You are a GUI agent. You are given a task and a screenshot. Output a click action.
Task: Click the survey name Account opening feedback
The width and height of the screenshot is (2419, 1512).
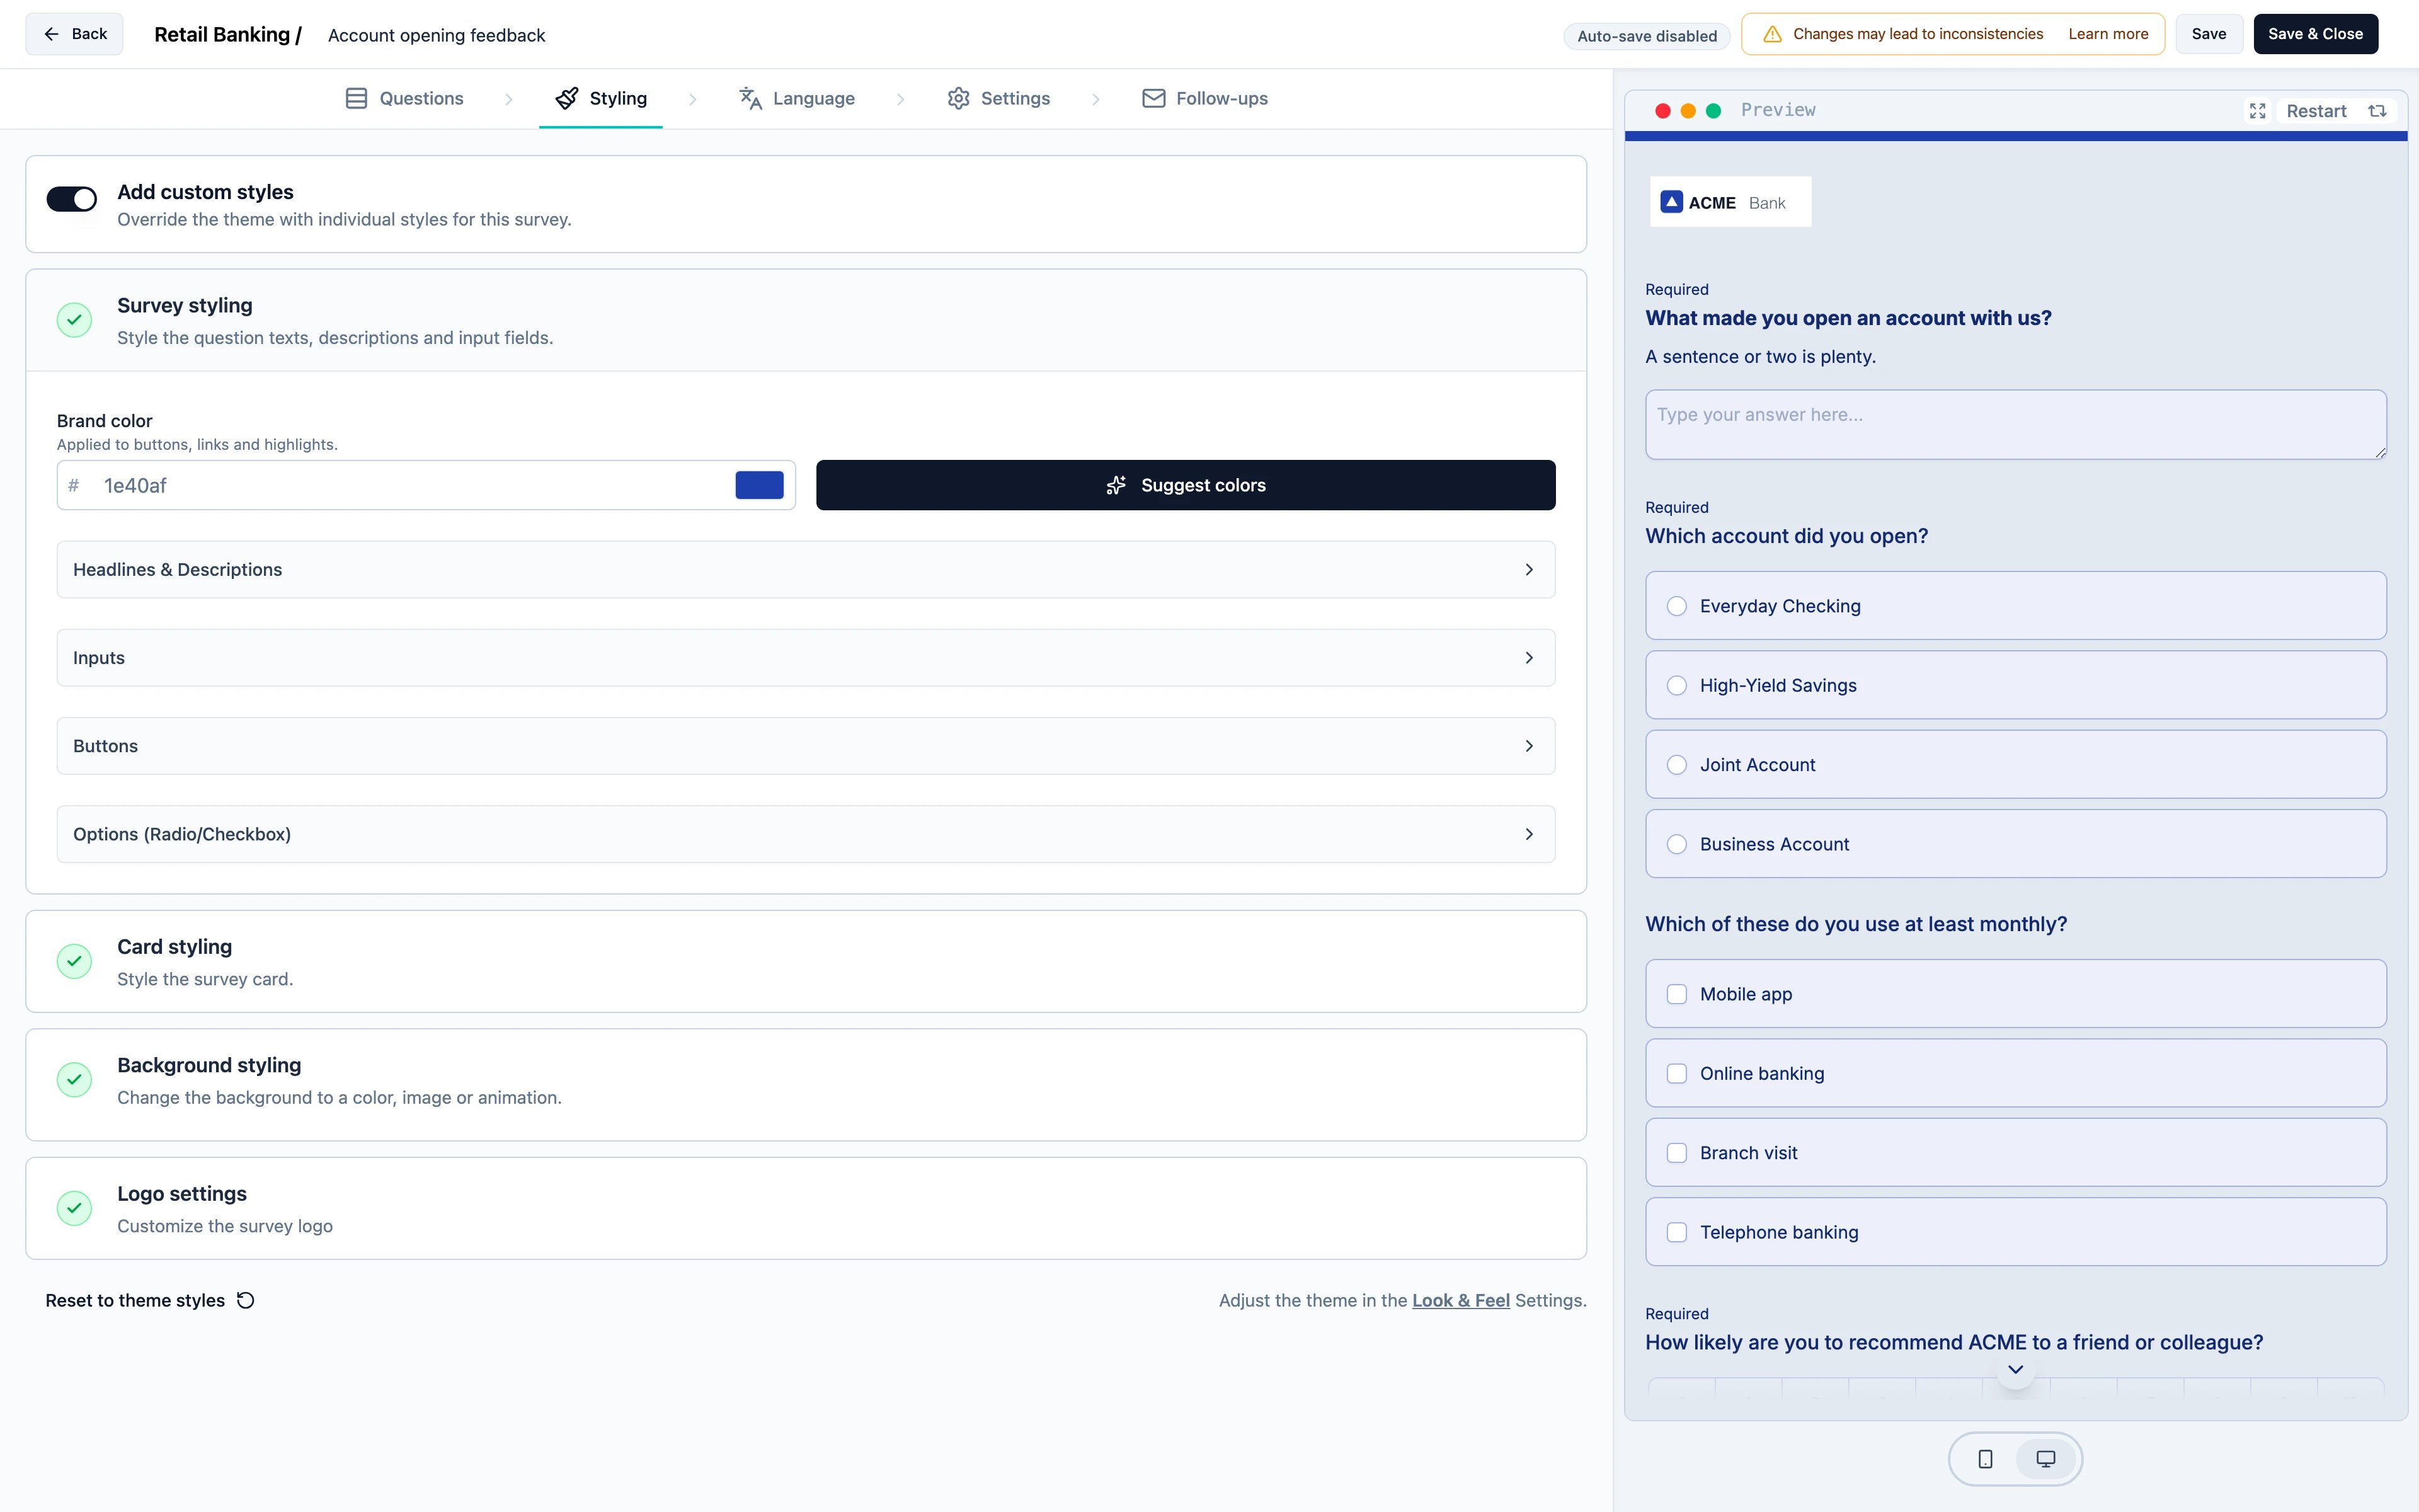(x=436, y=35)
